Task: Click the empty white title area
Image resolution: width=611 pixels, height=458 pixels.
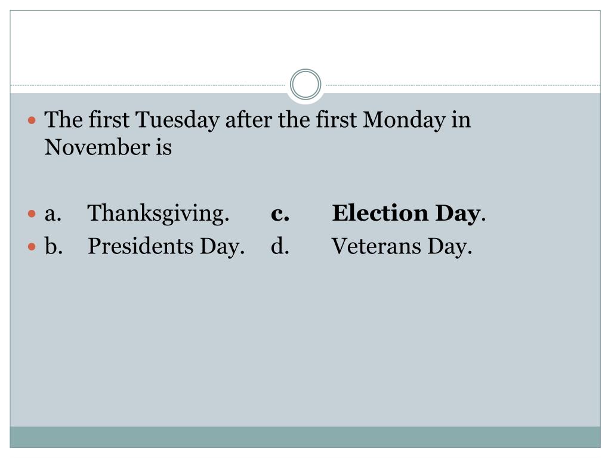Action: click(x=305, y=43)
